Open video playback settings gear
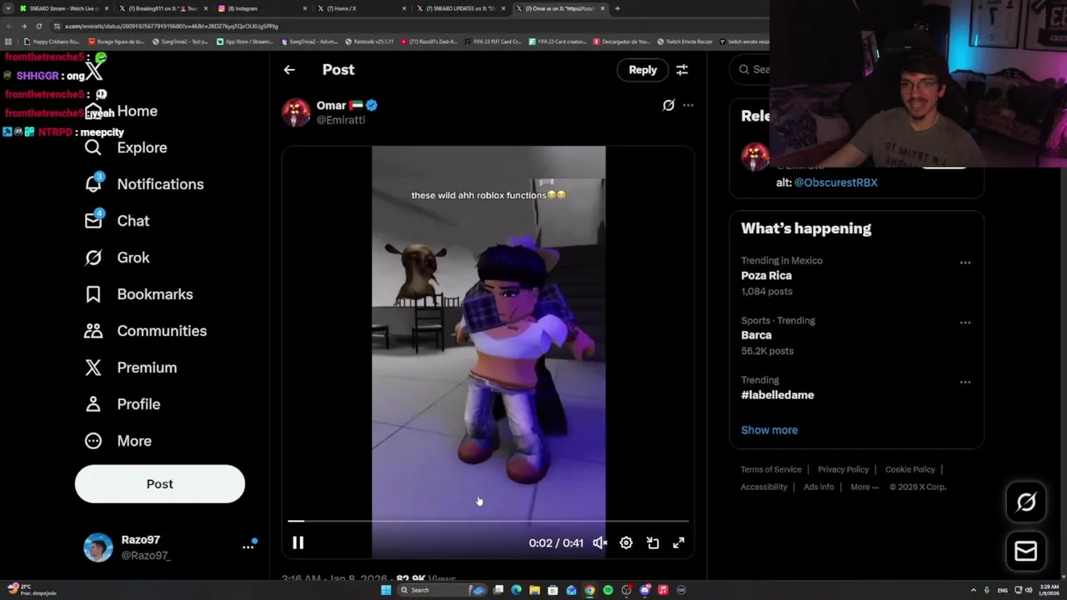 (x=626, y=542)
